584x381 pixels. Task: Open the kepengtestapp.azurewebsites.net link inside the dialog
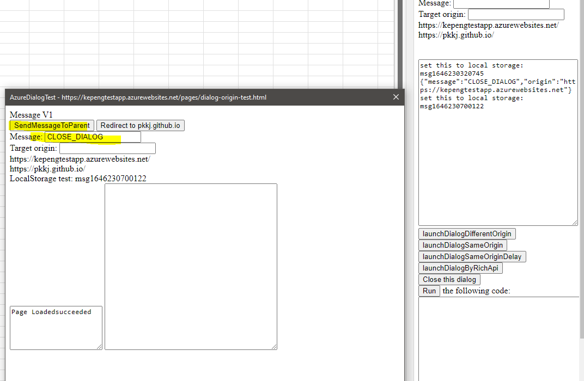(80, 158)
